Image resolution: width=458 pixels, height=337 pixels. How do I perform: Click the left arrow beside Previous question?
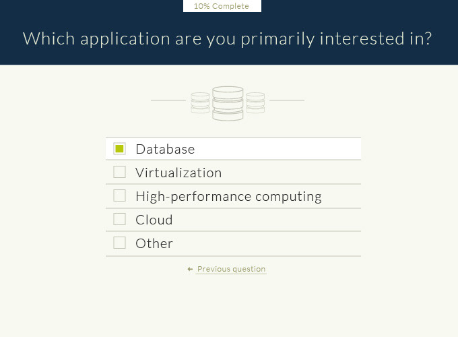[190, 269]
